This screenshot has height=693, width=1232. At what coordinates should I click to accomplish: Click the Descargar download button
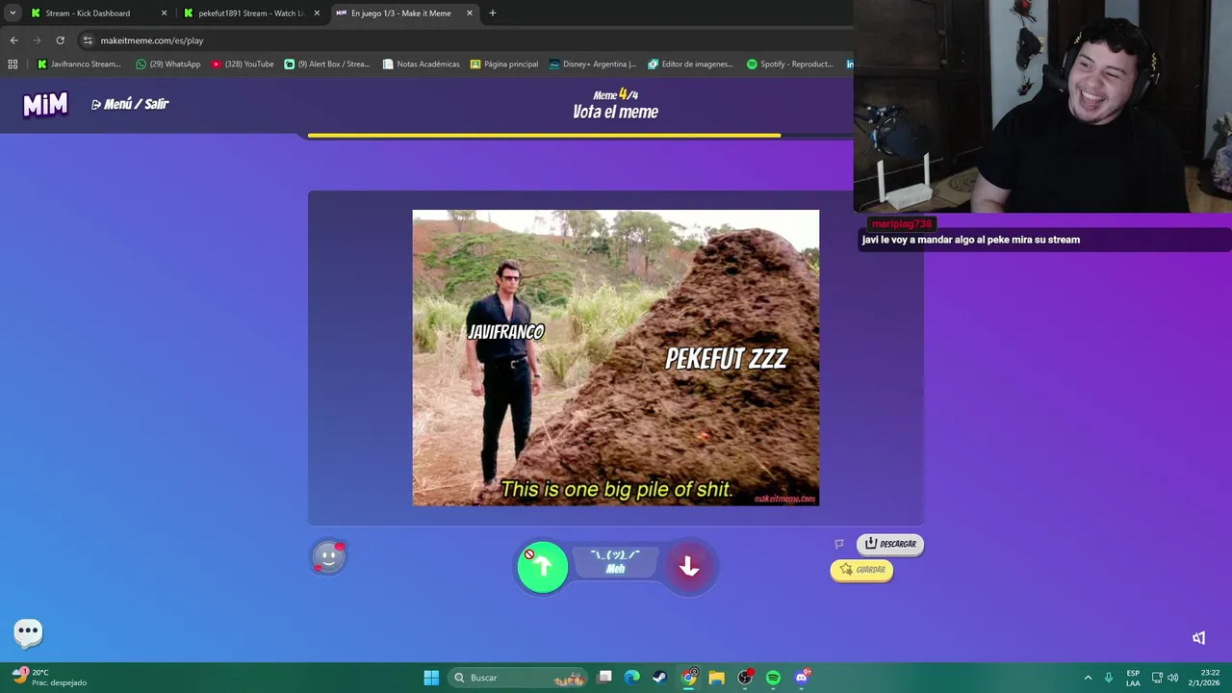point(889,544)
